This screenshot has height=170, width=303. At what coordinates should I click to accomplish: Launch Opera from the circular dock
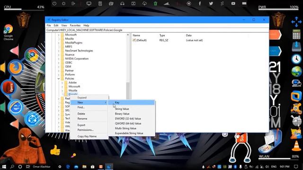9,87
